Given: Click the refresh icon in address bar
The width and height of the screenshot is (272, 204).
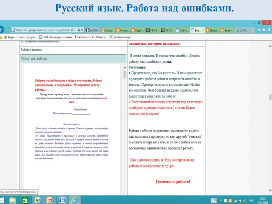Looking at the screenshot, I should click(82, 30).
